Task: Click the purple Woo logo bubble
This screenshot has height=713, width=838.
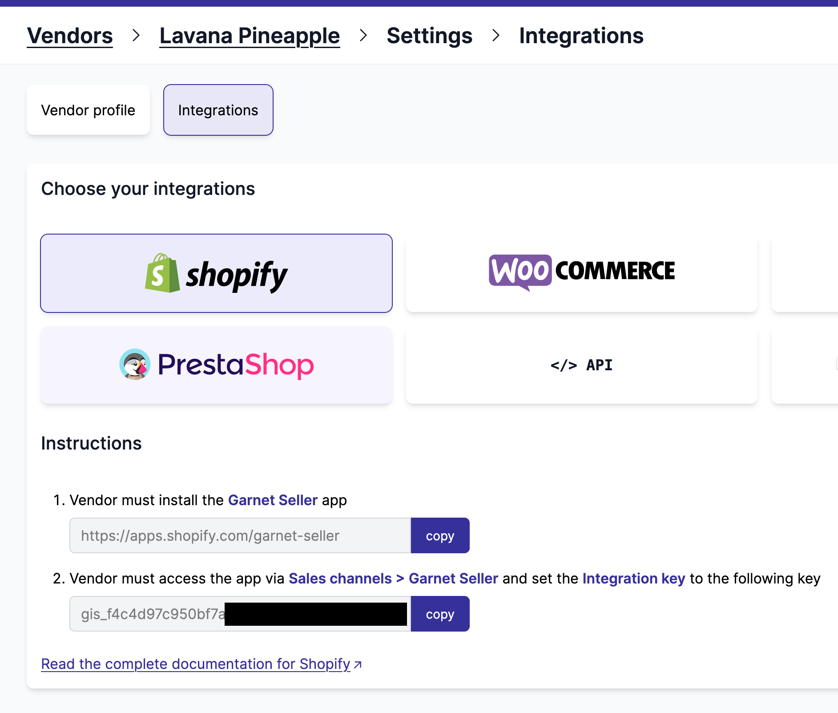Action: pyautogui.click(x=520, y=272)
